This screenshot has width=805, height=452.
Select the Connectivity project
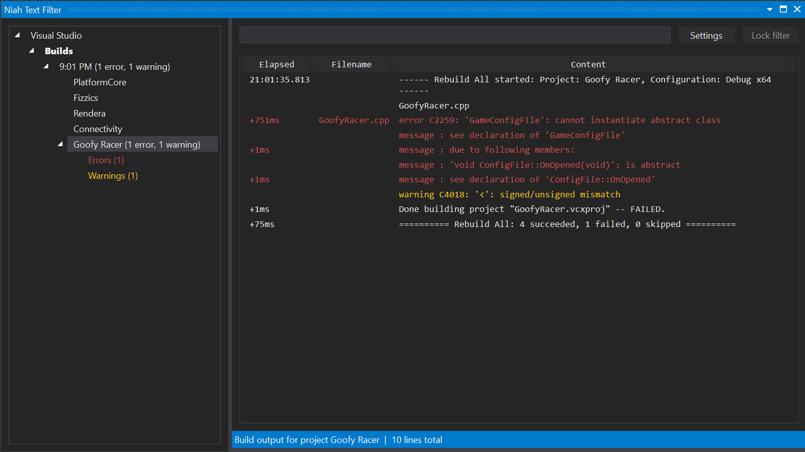pos(98,129)
